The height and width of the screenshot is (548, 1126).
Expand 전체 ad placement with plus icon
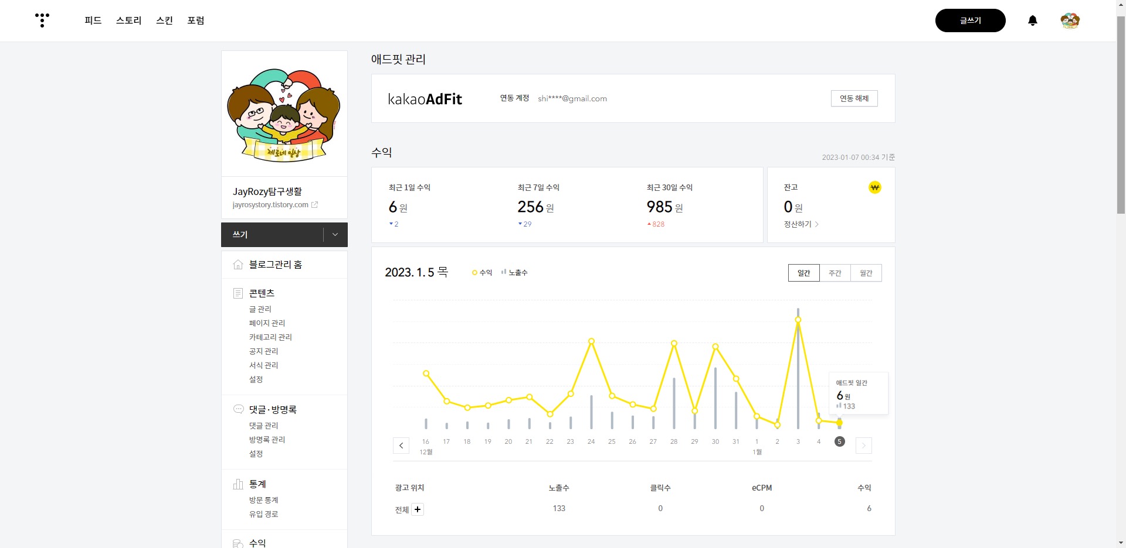(x=418, y=509)
